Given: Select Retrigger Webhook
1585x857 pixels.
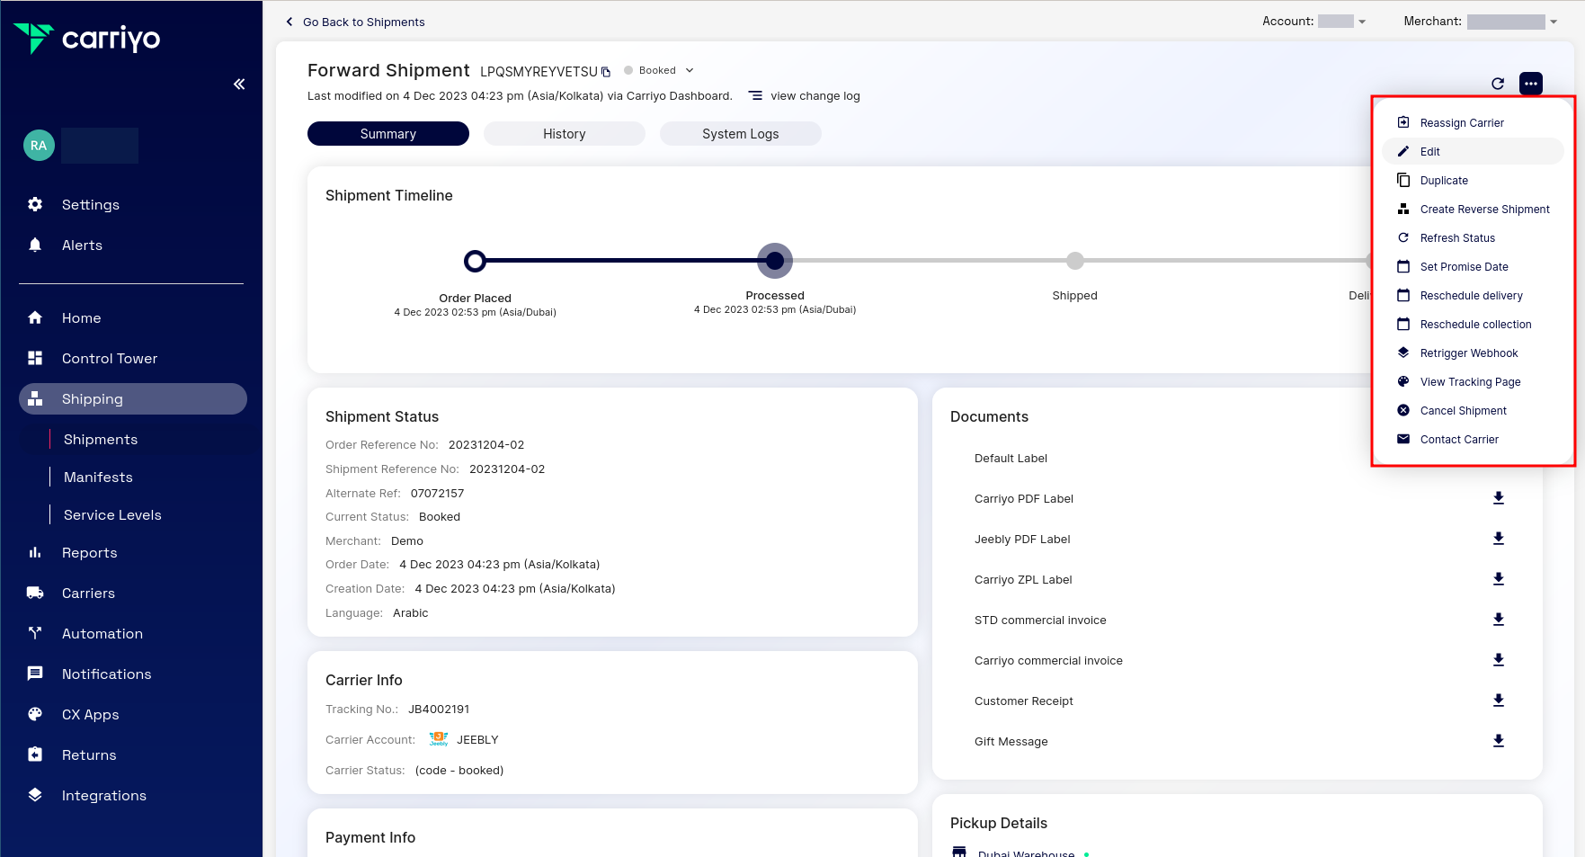Looking at the screenshot, I should click(x=1474, y=353).
